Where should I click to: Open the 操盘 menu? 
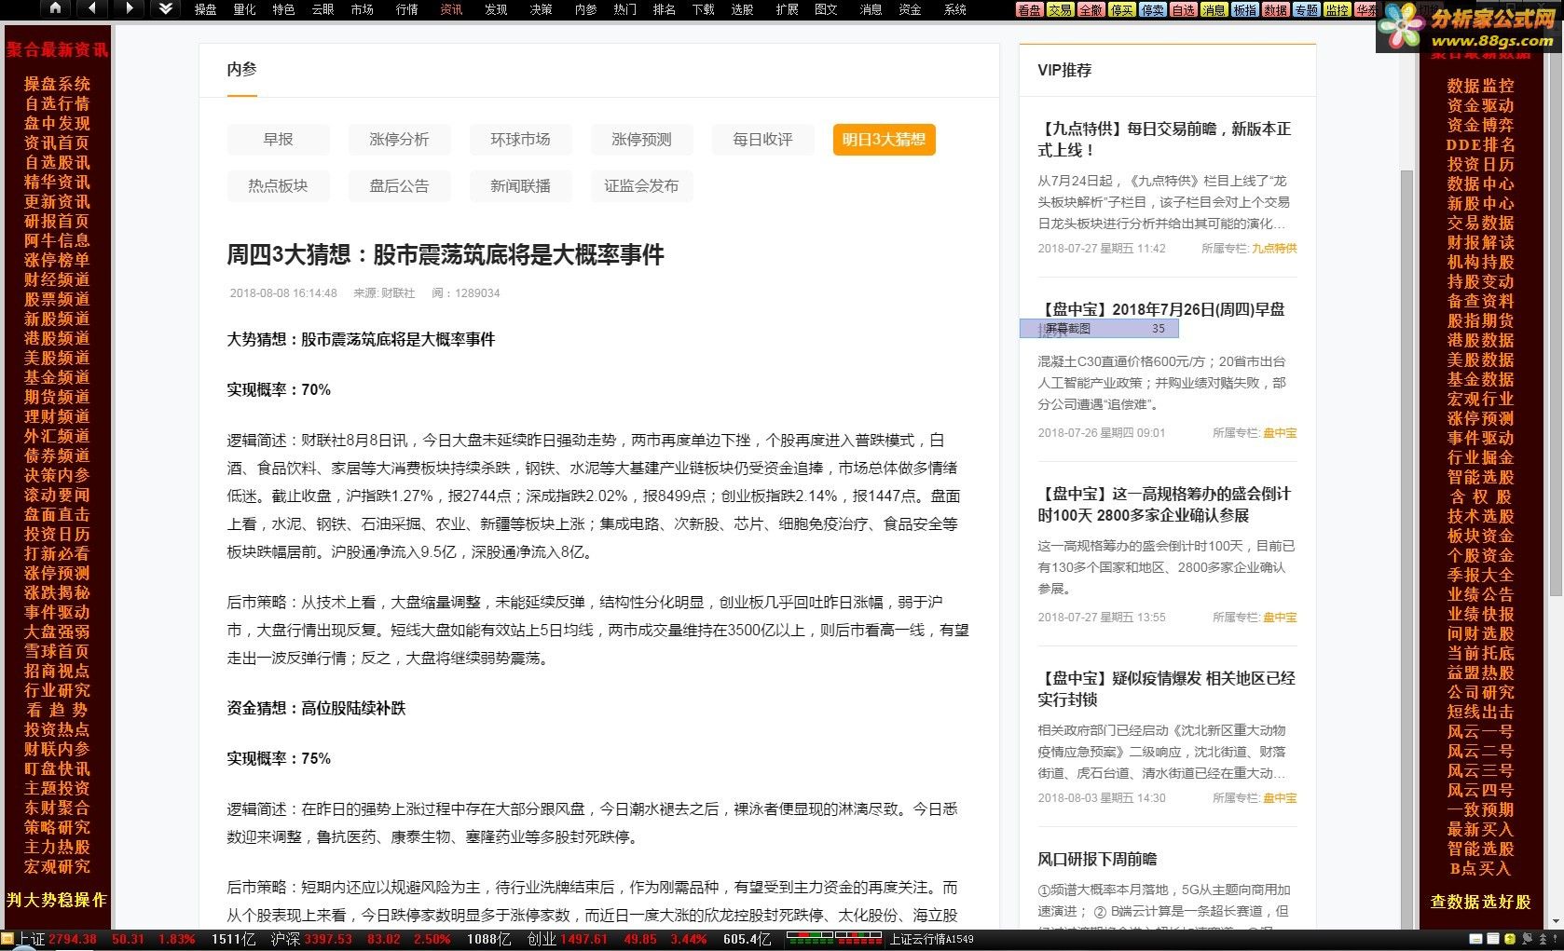tap(205, 9)
